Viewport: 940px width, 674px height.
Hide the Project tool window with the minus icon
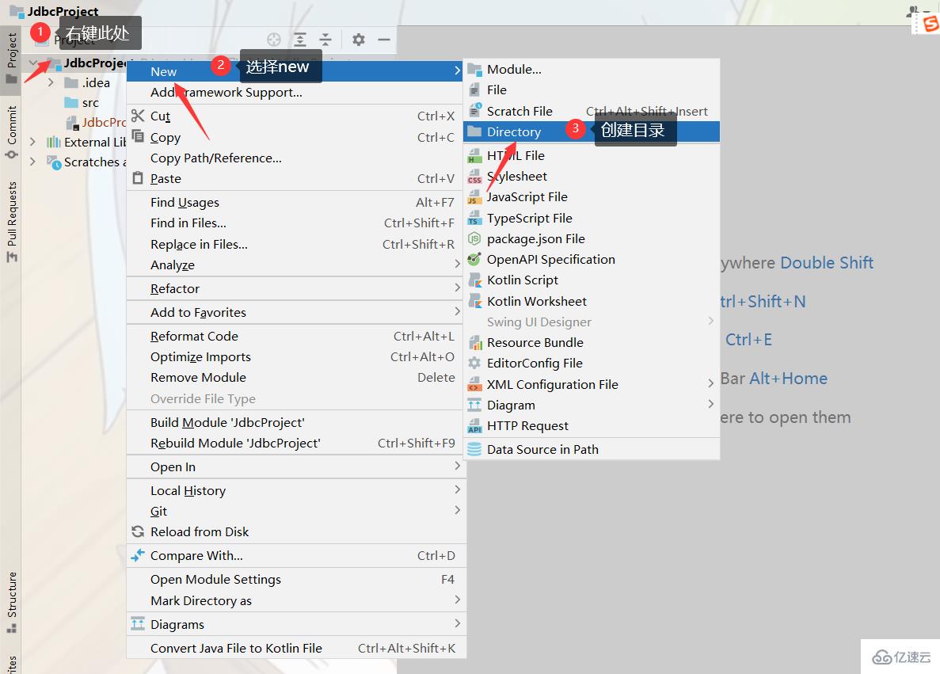[x=384, y=40]
